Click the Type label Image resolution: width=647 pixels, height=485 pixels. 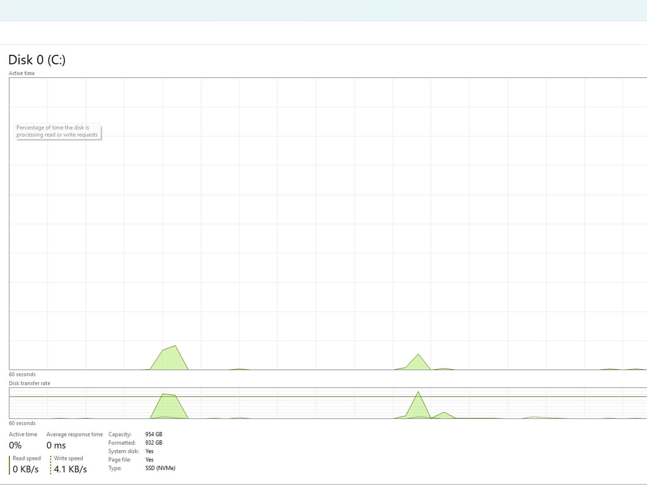coord(115,468)
